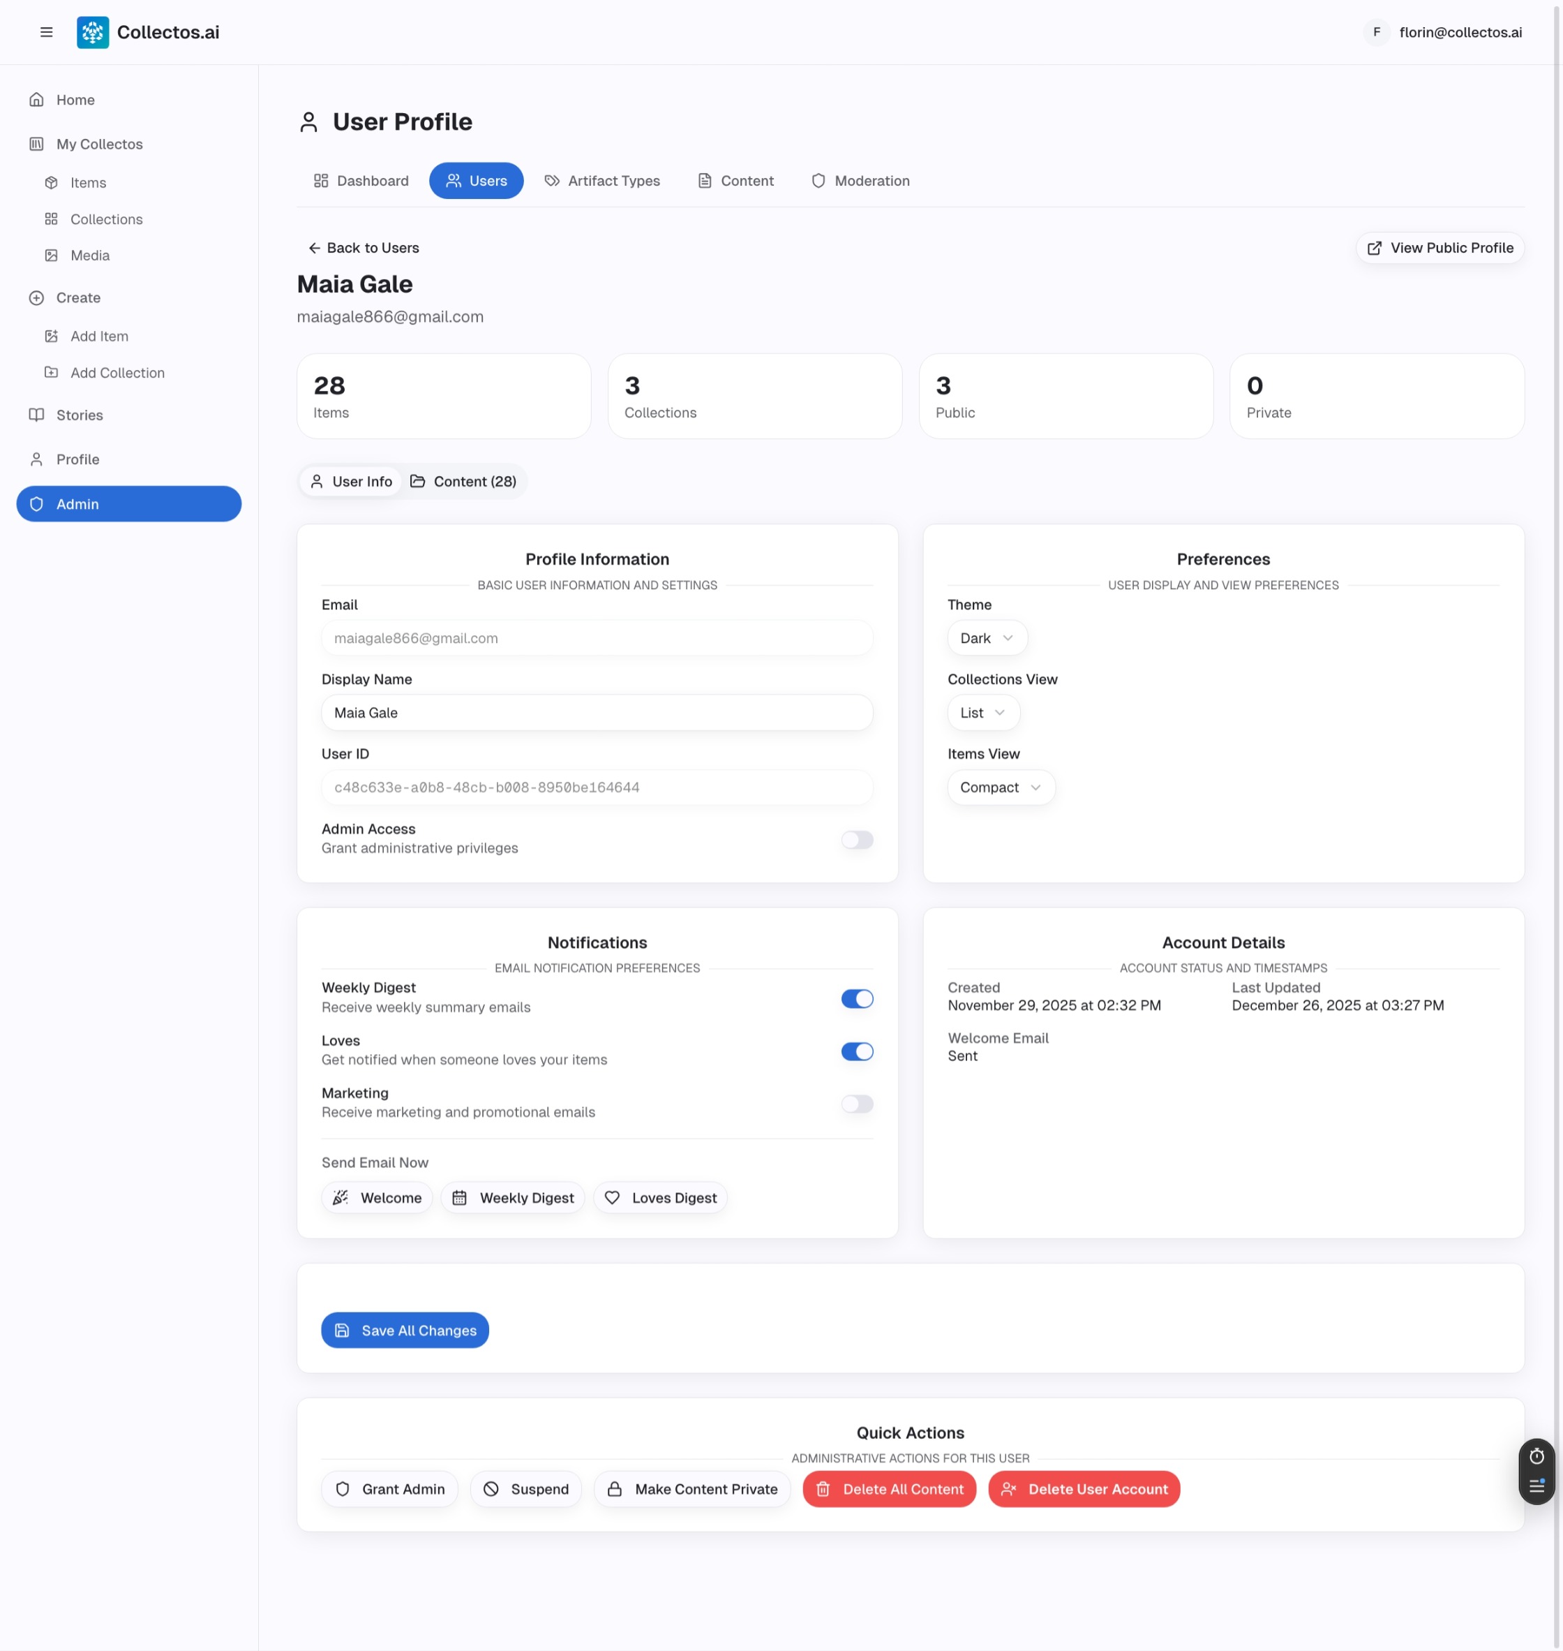
Task: Click the Add Collection sidebar item
Action: pyautogui.click(x=117, y=373)
